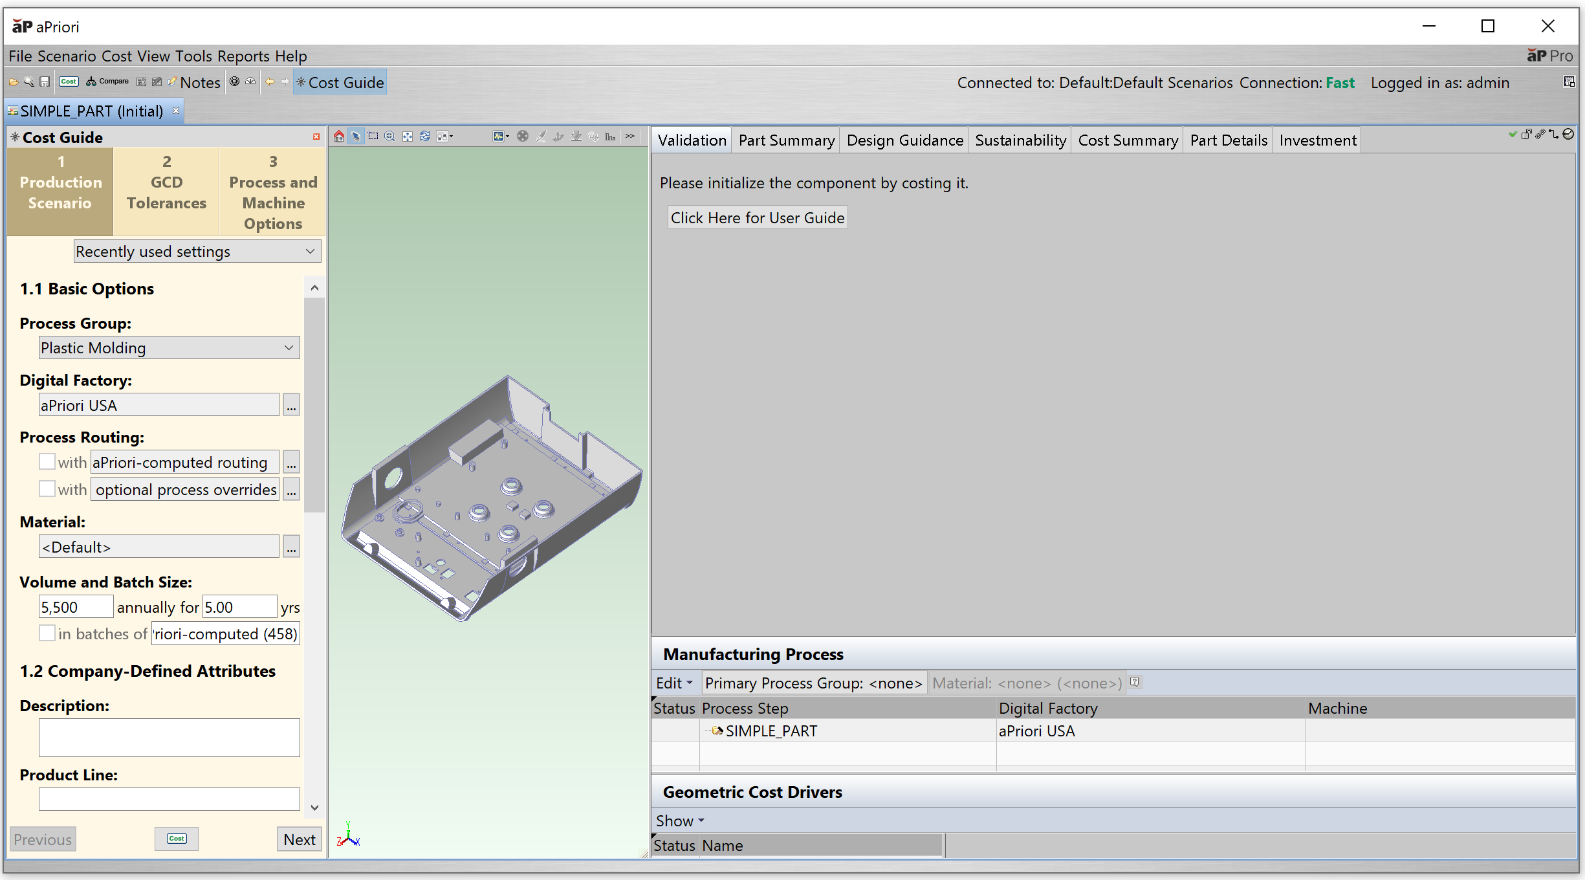Click the gauge download icon in toolbar
The image size is (1585, 880).
click(250, 82)
